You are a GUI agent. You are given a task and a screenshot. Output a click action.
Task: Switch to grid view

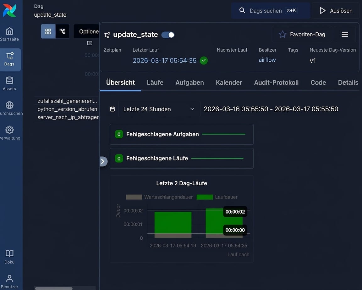pos(48,31)
